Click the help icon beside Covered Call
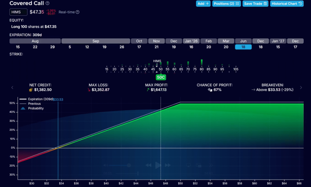Image resolution: width=311 pixels, height=187 pixels. coord(47,3)
